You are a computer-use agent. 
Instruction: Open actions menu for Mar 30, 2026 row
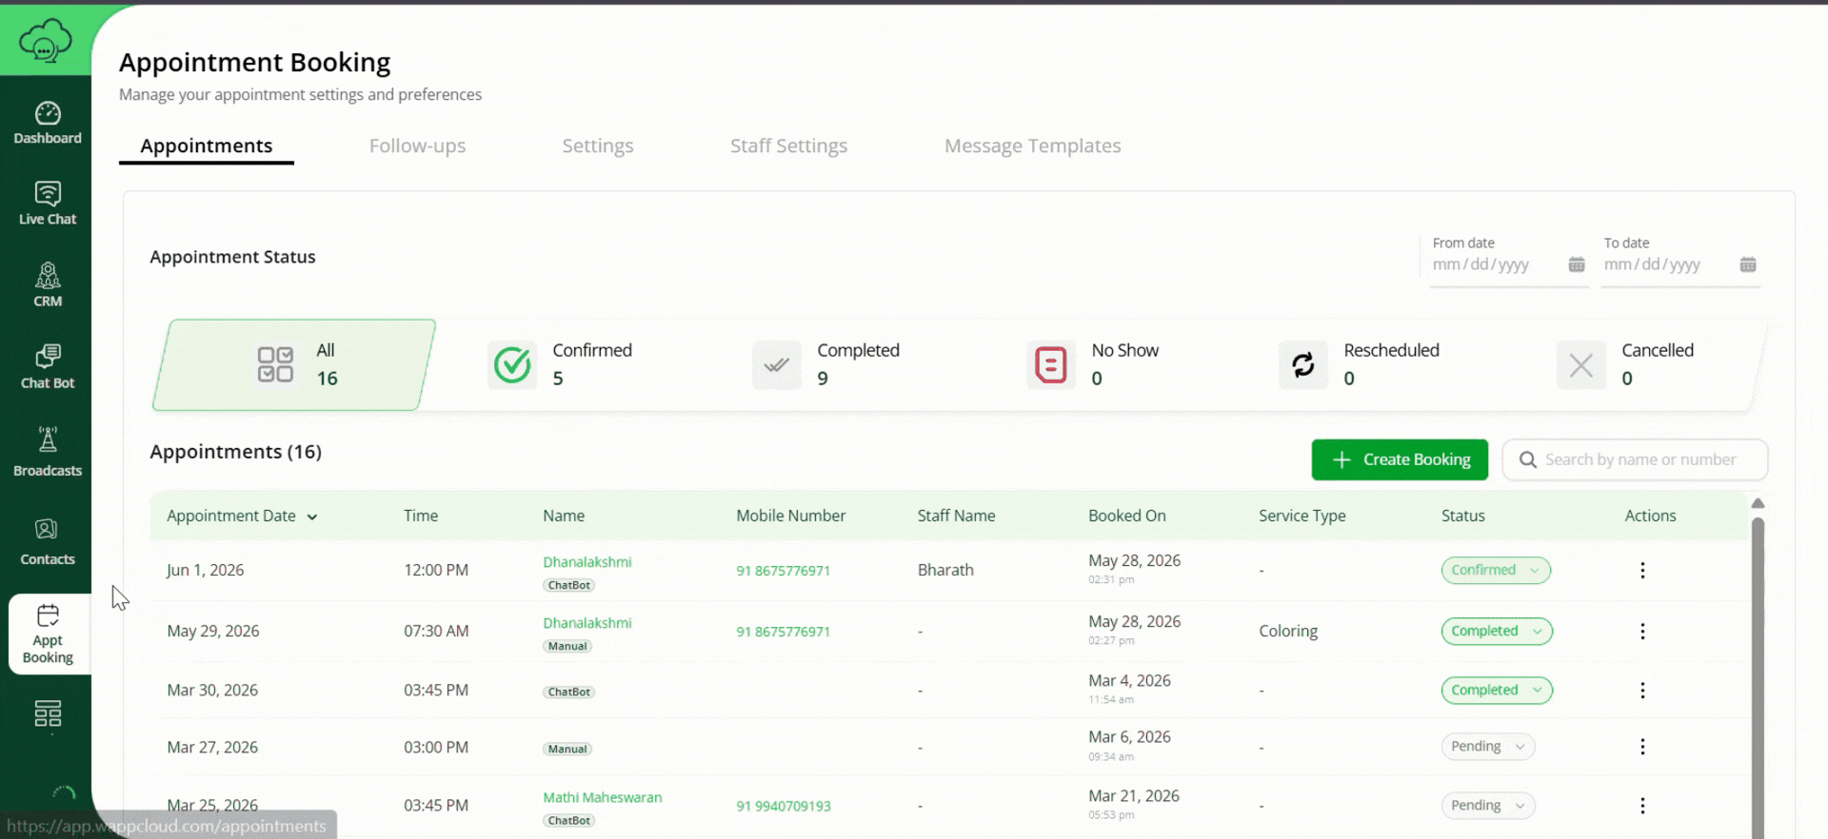1642,690
